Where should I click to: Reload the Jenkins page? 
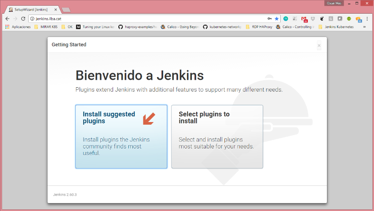(x=23, y=19)
